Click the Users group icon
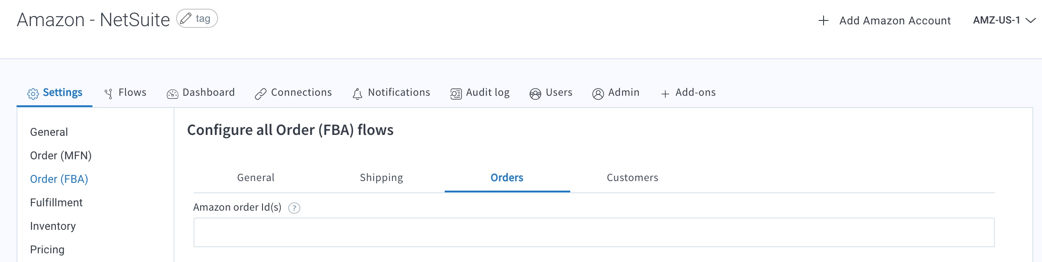1042x262 pixels. [x=535, y=94]
